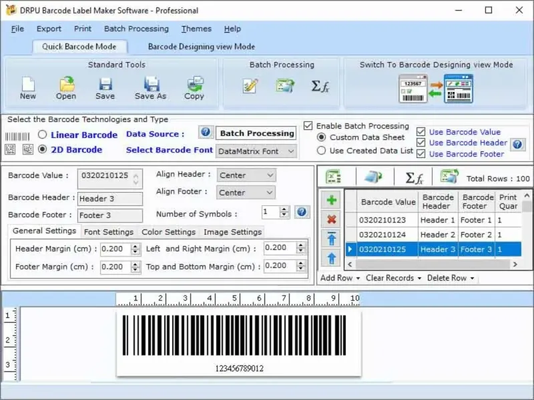The width and height of the screenshot is (534, 400).
Task: Click the grid vertical scrollbar up arrow
Action: coord(527,195)
